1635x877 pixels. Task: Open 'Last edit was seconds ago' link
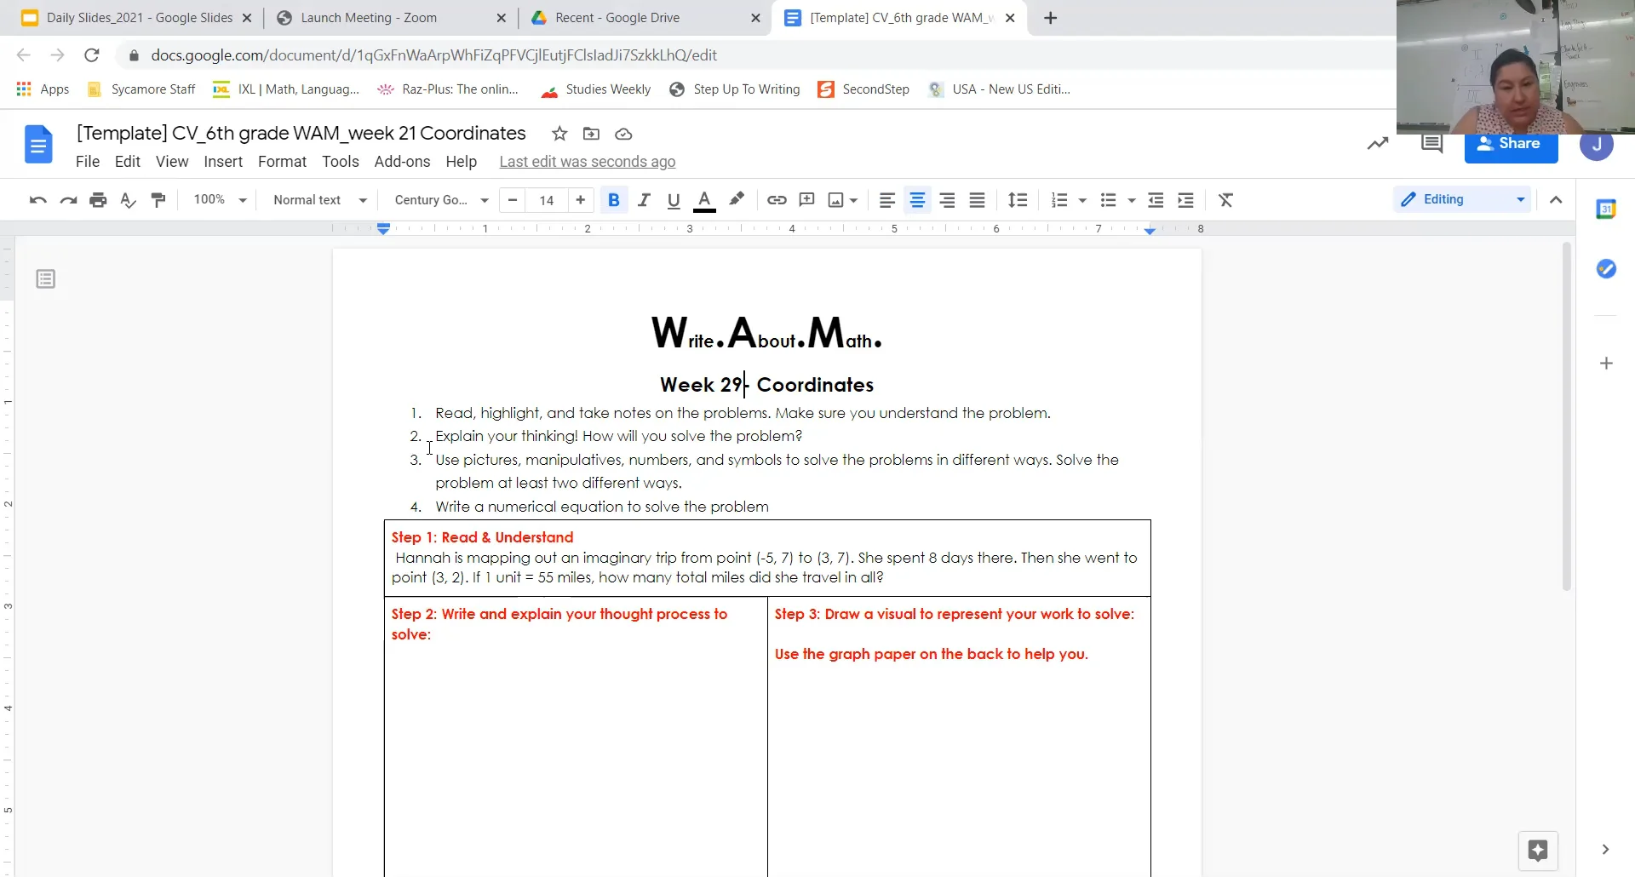click(x=587, y=162)
